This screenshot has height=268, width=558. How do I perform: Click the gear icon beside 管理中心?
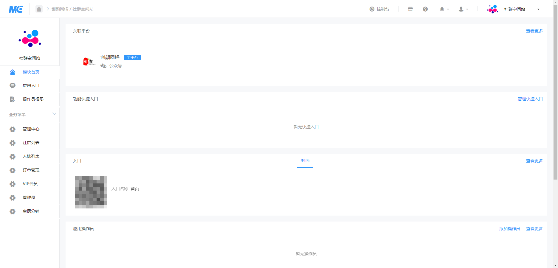pos(13,129)
